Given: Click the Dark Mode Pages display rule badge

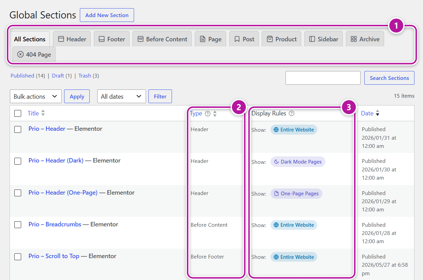Looking at the screenshot, I should [298, 162].
